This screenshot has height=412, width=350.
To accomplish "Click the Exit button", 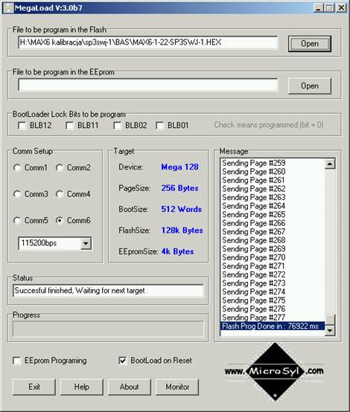I will point(34,387).
